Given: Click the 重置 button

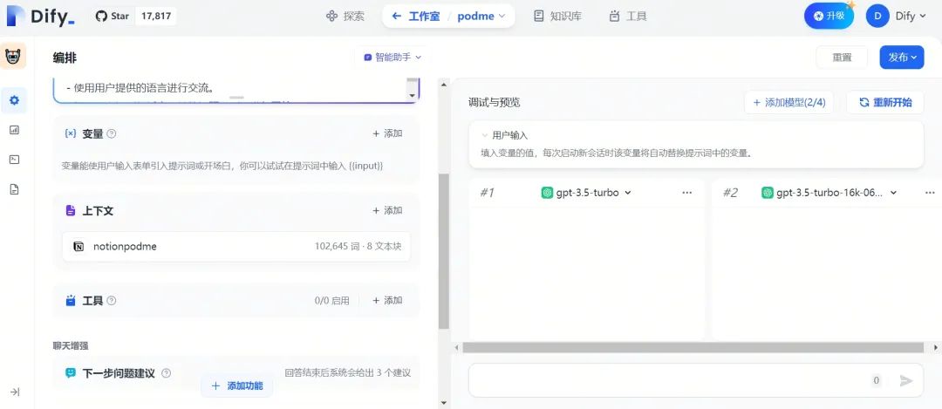Looking at the screenshot, I should click(842, 57).
